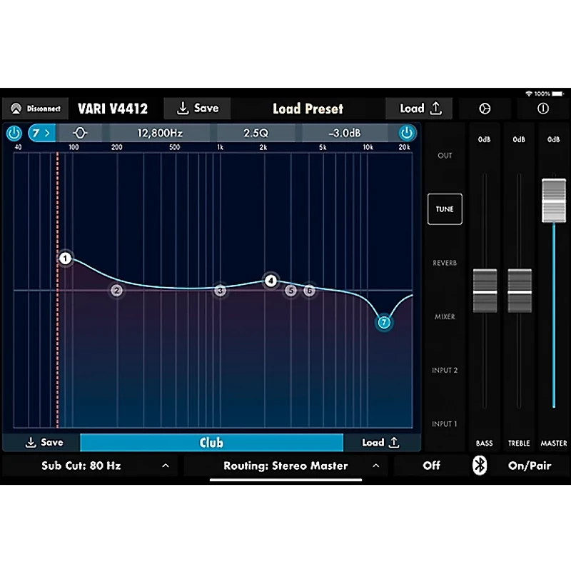Select EQ node 7 on the curve

pyautogui.click(x=384, y=323)
